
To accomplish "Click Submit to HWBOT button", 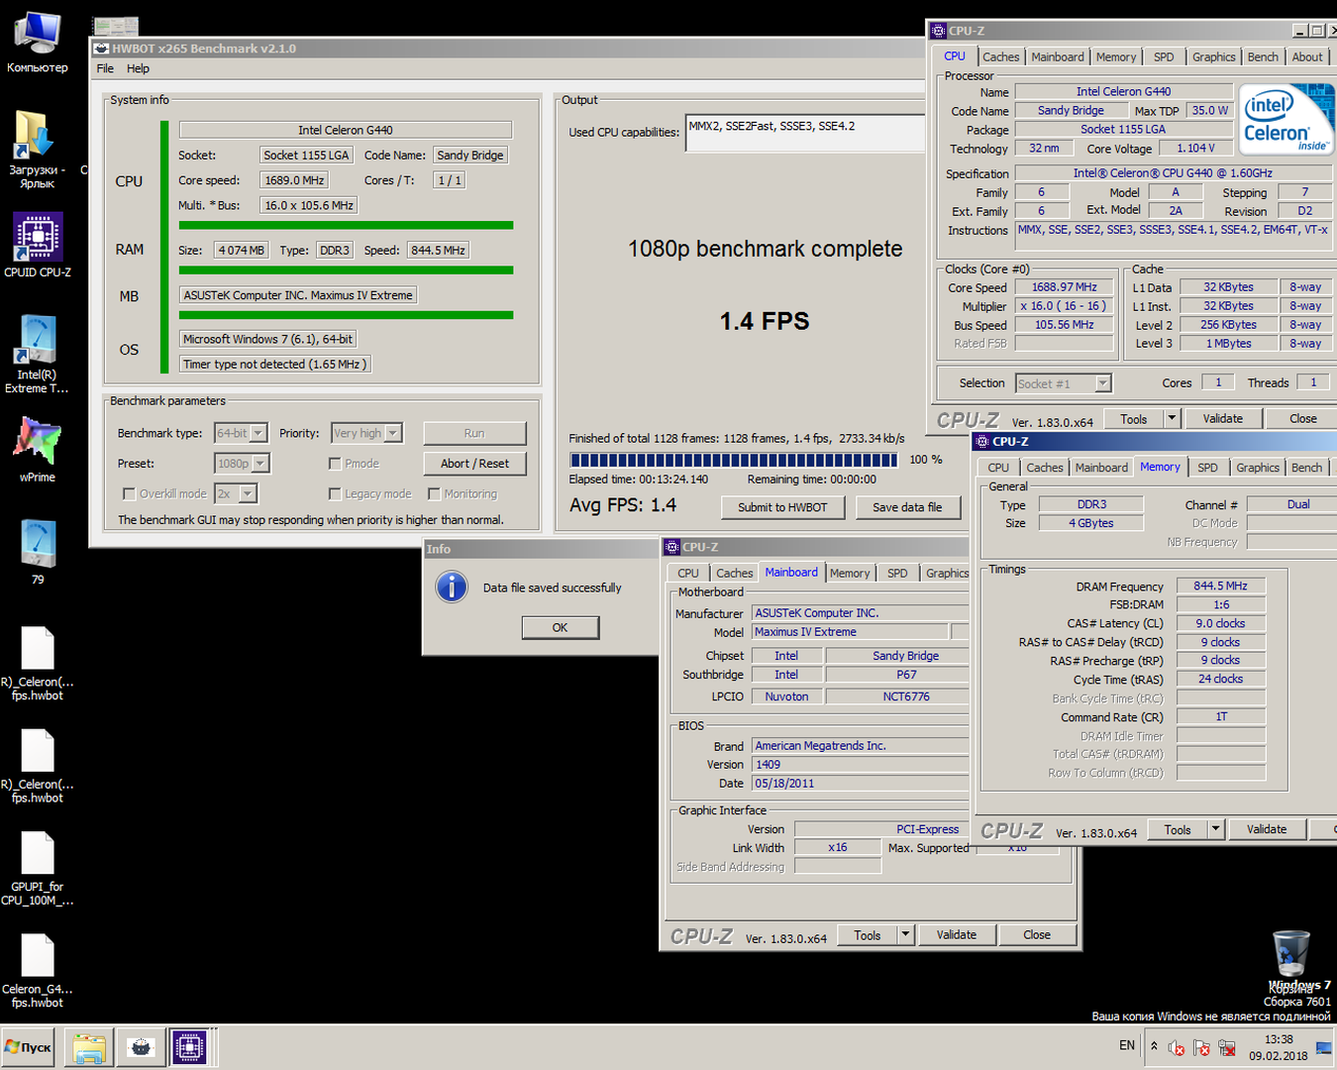I will [782, 507].
